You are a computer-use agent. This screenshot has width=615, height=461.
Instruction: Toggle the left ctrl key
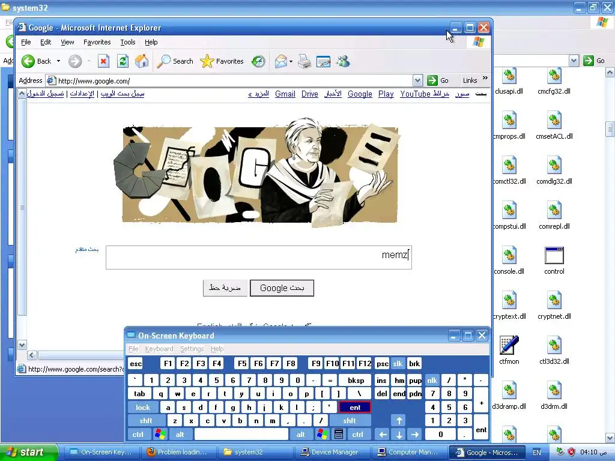click(x=138, y=435)
